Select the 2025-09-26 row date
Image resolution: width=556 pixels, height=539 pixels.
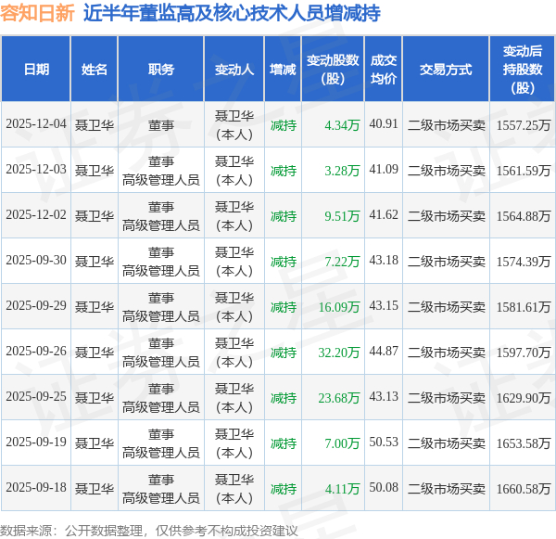(x=36, y=352)
